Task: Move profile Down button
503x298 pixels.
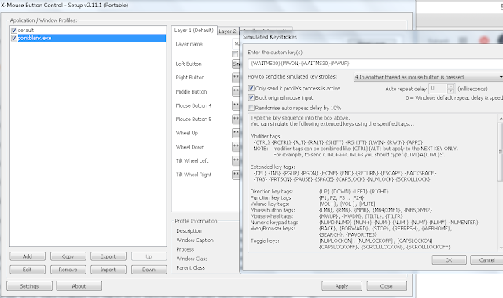Action: (149, 270)
